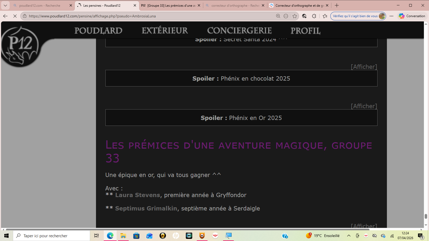Click the profile verification button

click(x=358, y=16)
